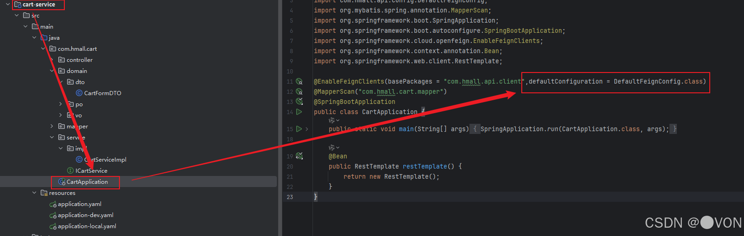Collapse the service package chevron

pyautogui.click(x=52, y=137)
